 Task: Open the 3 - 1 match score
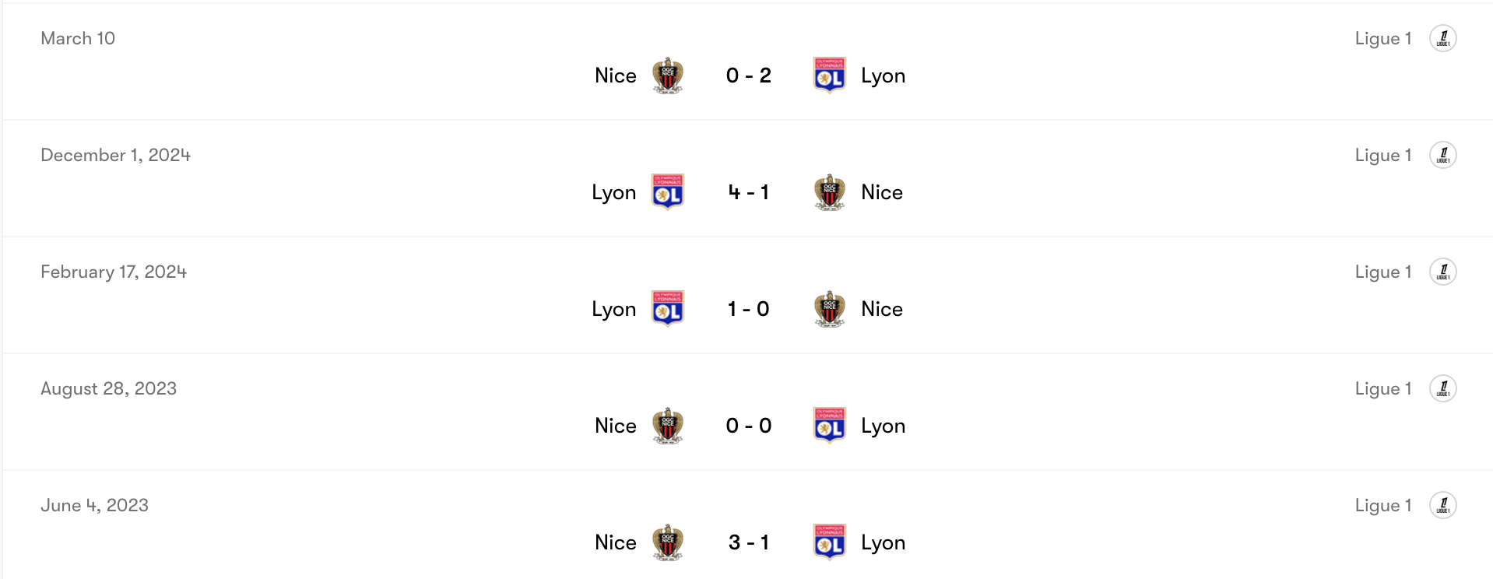tap(748, 542)
